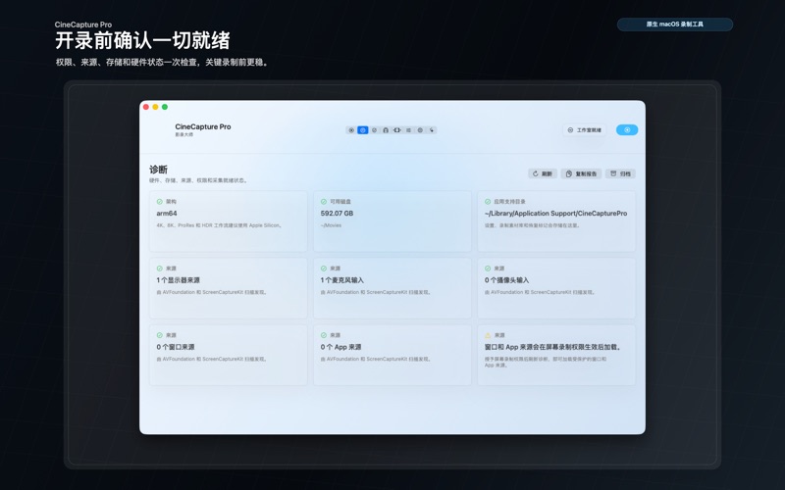Click the blue record button at top right
The height and width of the screenshot is (490, 785).
pos(627,130)
